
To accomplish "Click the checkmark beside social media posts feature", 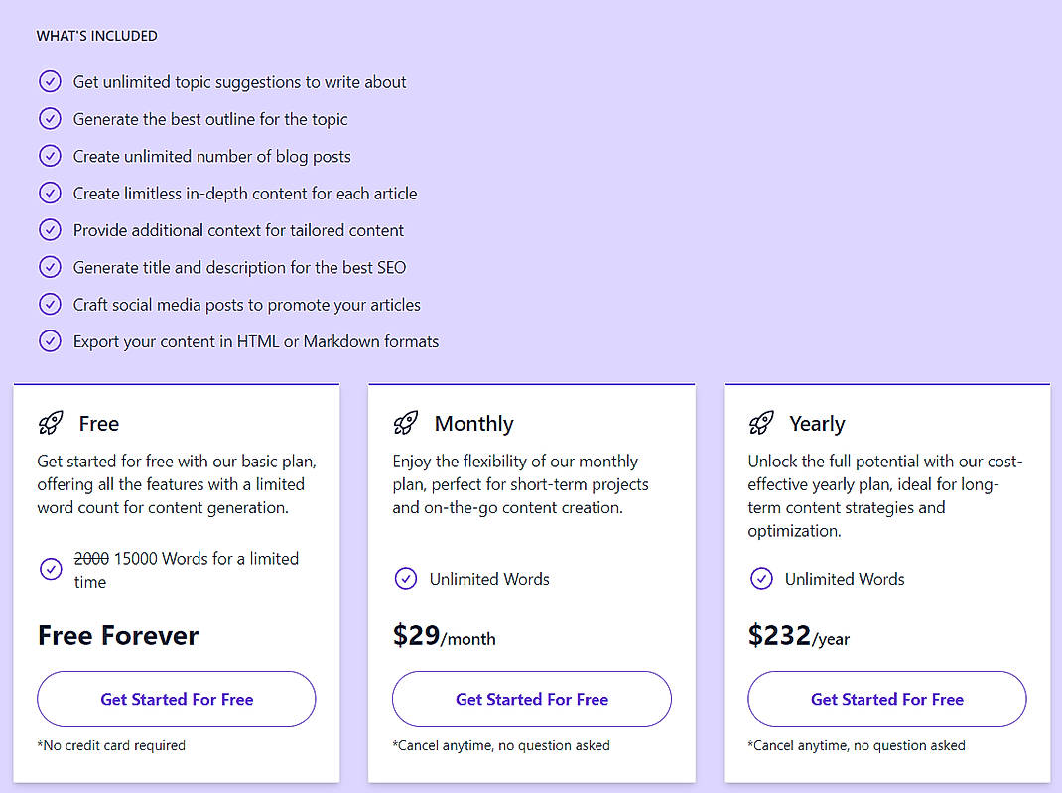I will [50, 304].
